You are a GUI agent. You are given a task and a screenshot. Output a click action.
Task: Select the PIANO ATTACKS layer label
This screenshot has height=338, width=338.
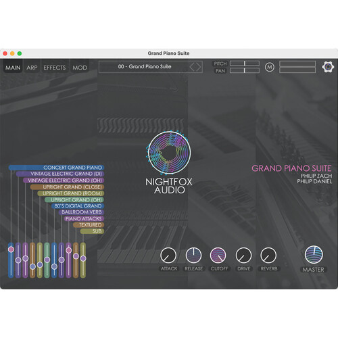tap(84, 218)
